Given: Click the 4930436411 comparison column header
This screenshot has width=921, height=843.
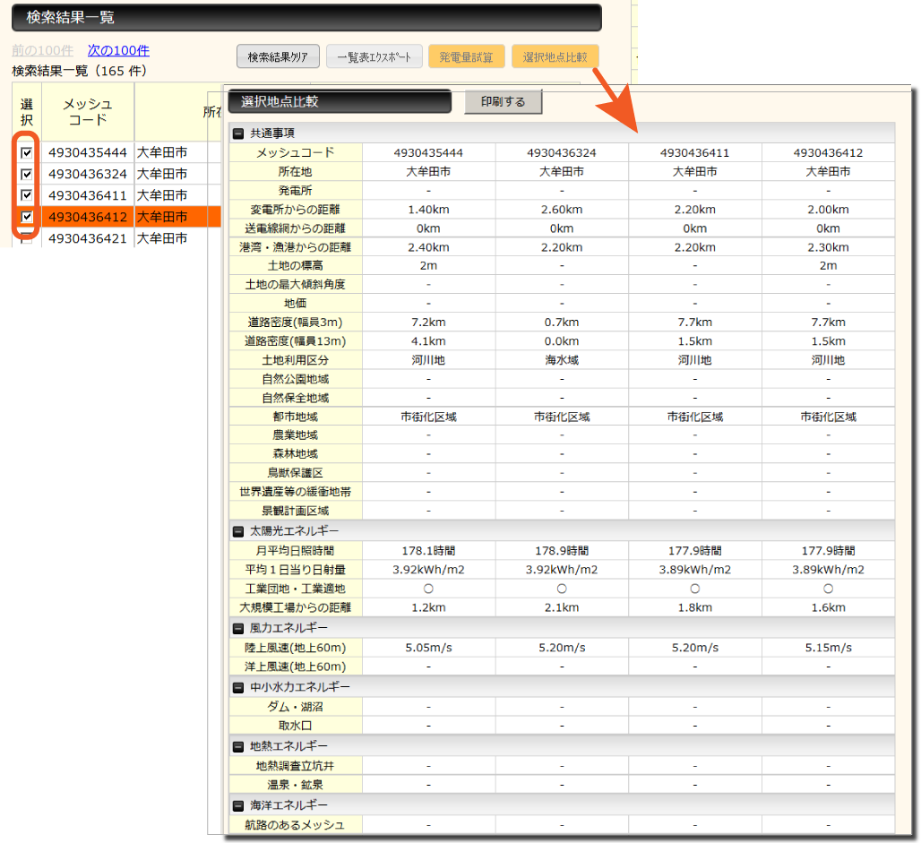Looking at the screenshot, I should tap(695, 152).
